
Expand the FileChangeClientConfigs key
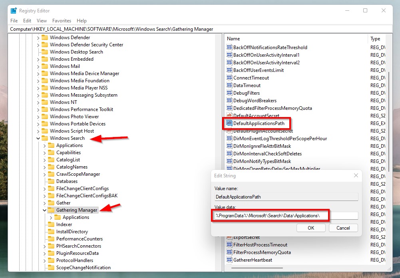[45, 189]
